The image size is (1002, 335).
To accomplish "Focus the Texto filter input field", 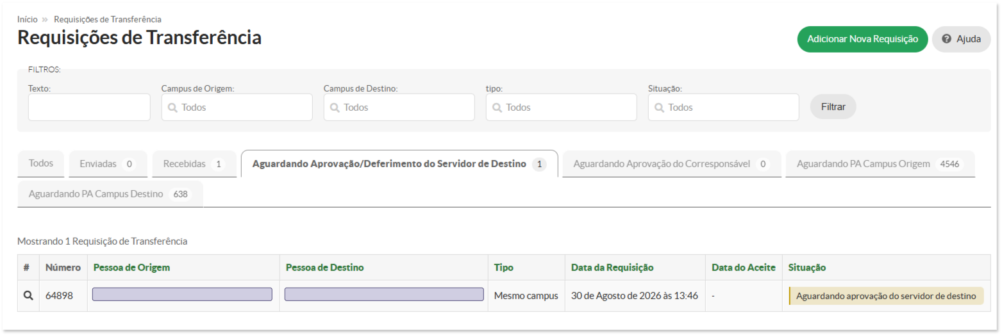I will click(x=89, y=108).
